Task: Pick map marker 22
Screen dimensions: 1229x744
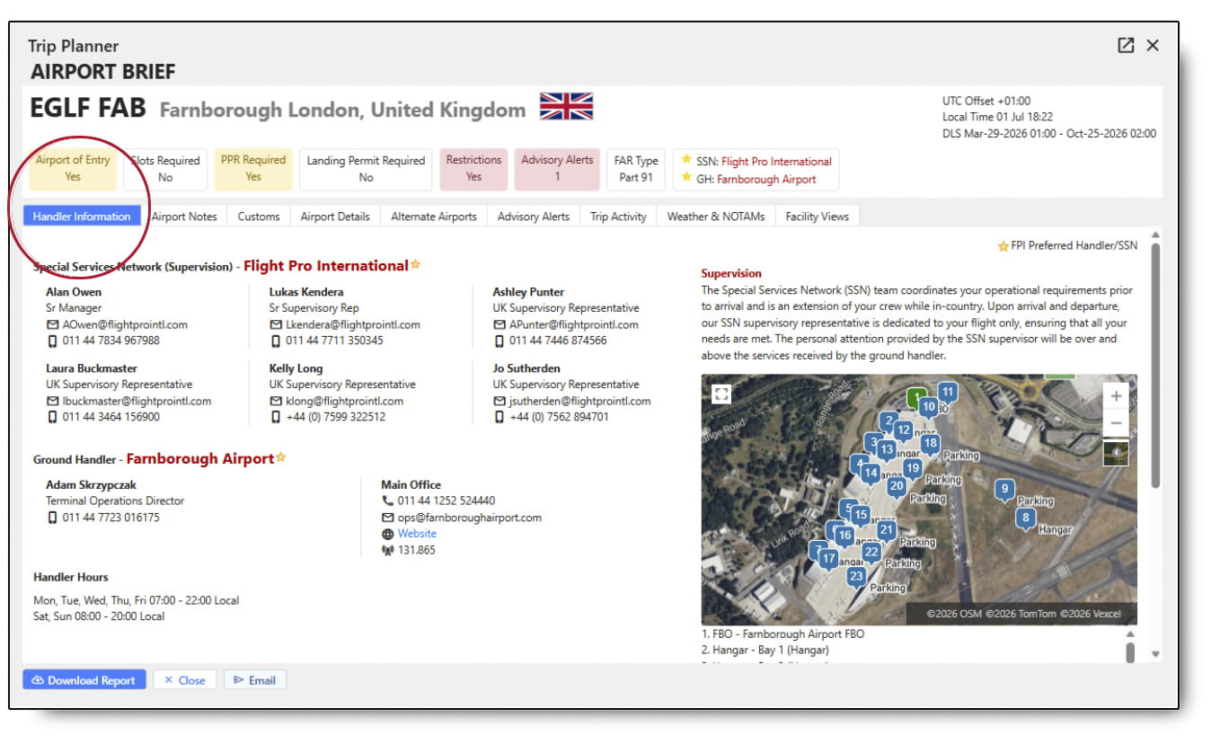Action: click(871, 552)
